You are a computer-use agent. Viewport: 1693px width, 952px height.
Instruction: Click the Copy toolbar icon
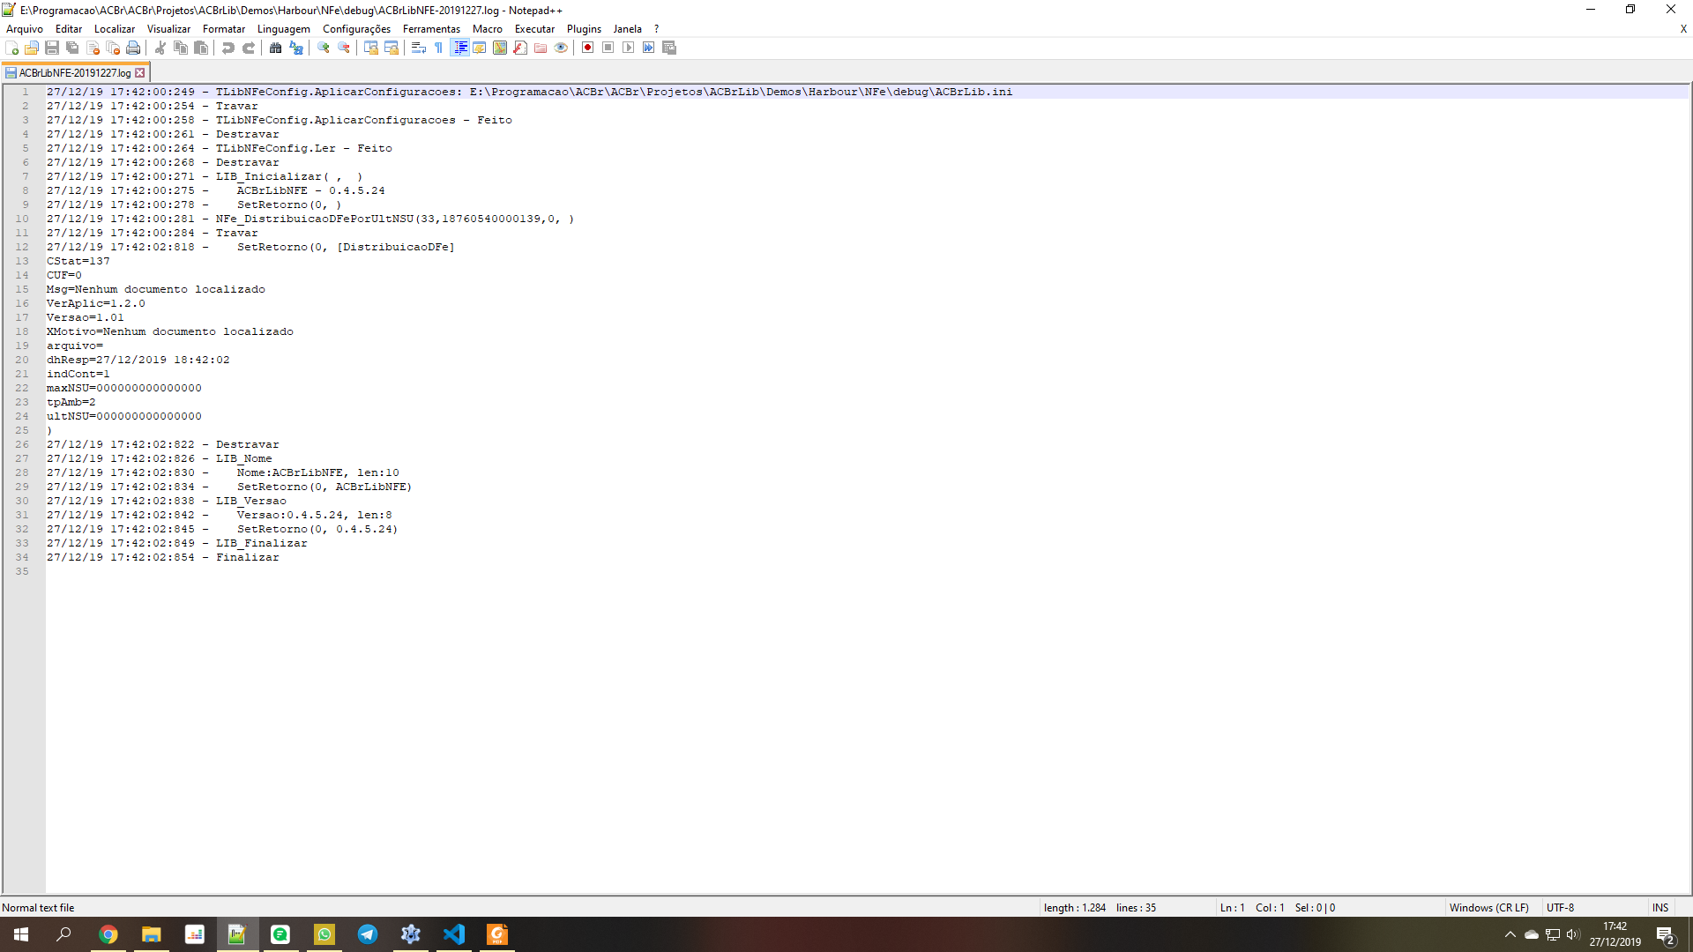pos(181,48)
